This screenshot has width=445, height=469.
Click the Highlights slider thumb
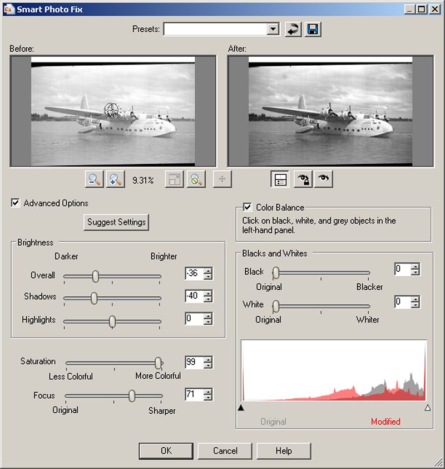point(112,322)
